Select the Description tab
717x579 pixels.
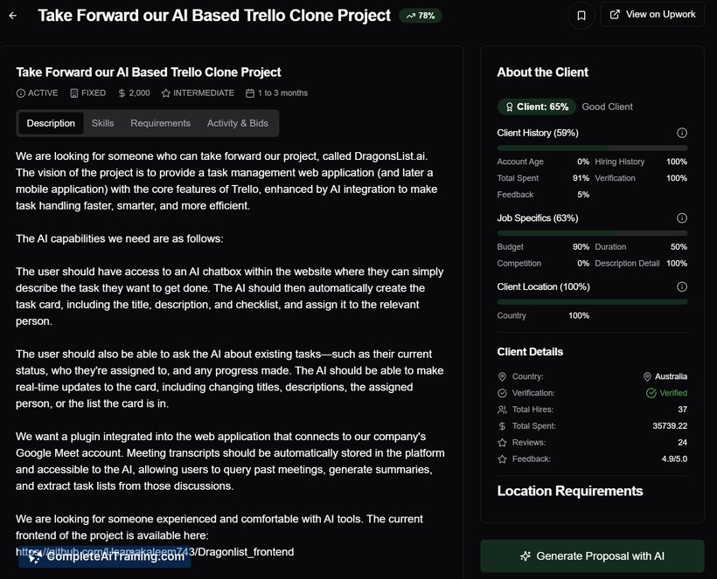coord(51,123)
